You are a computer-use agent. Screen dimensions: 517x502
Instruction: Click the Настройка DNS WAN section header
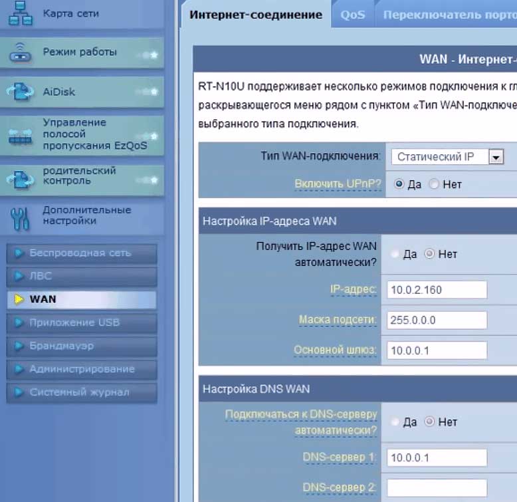pos(358,388)
